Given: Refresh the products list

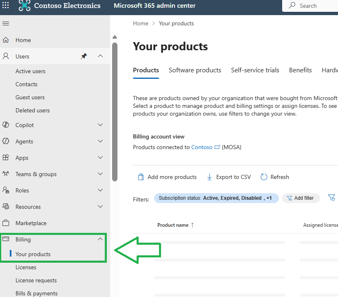Looking at the screenshot, I should coord(275,177).
